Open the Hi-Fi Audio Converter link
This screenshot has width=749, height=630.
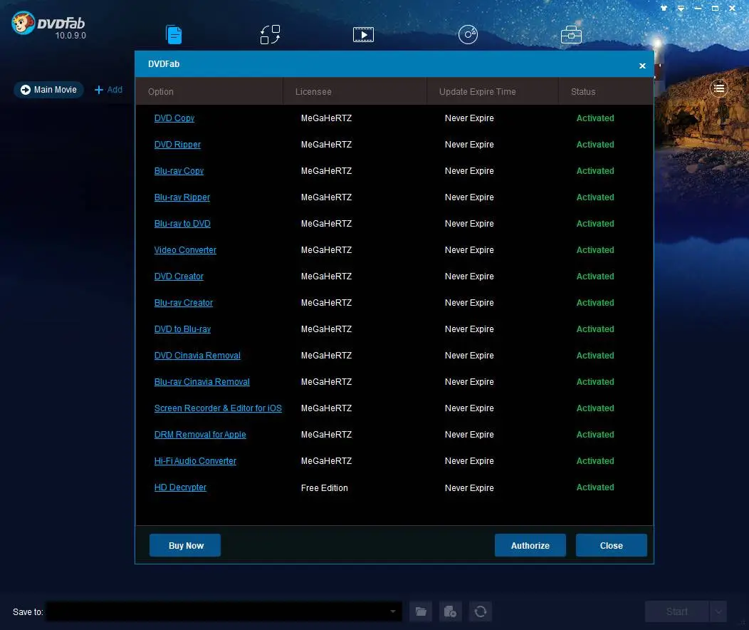pos(195,461)
